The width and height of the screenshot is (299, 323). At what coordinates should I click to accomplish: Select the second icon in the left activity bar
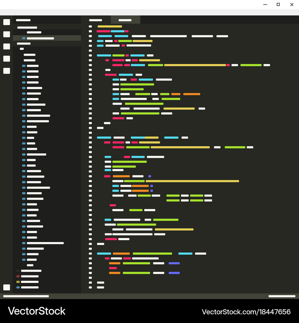point(7,34)
